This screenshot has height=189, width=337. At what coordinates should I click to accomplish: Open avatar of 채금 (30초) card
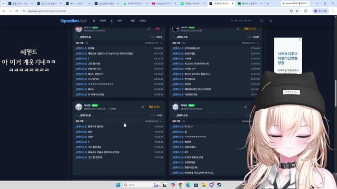175,29
